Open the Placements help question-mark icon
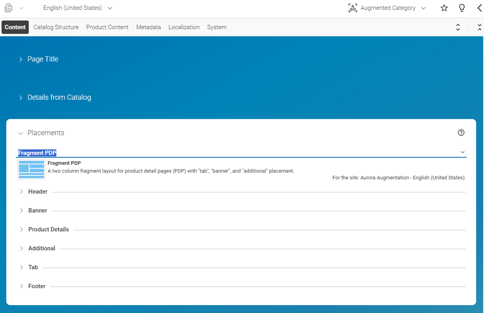 coord(461,132)
